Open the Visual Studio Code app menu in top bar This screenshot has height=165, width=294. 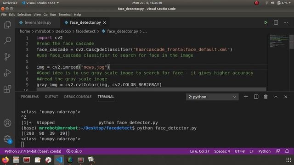point(40,3)
